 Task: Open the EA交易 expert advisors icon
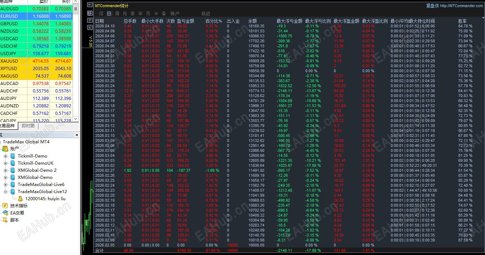click(x=5, y=213)
